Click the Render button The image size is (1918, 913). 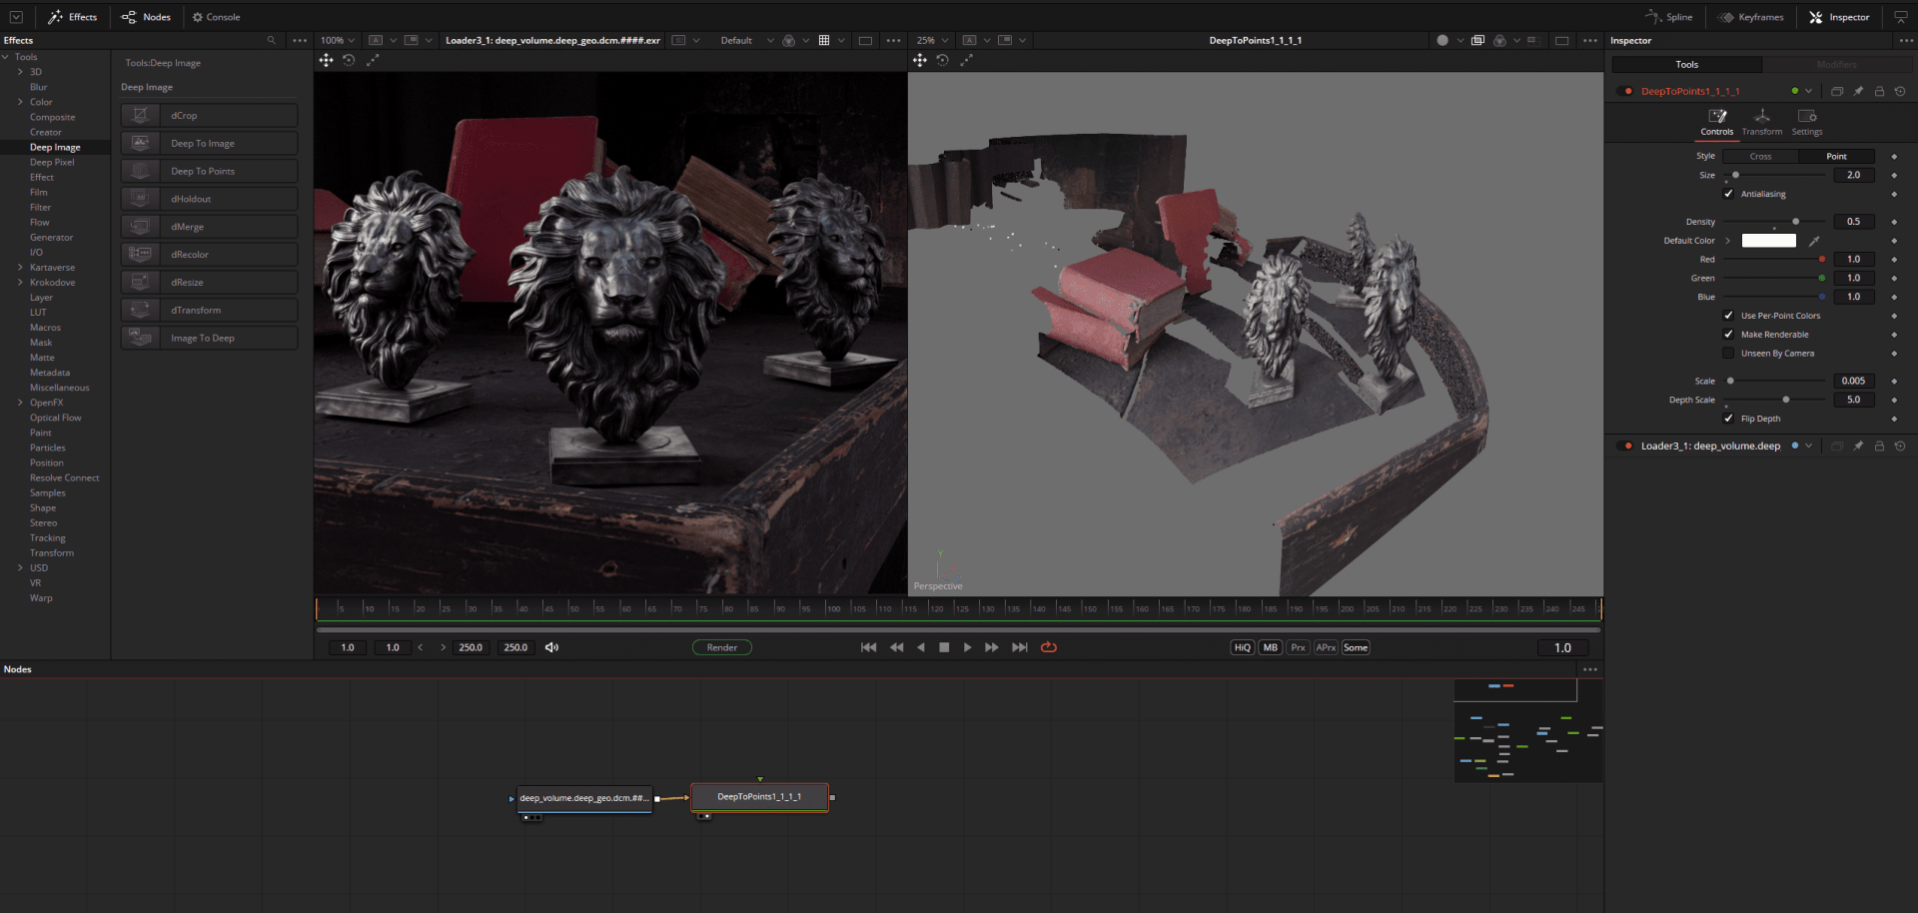pos(721,646)
